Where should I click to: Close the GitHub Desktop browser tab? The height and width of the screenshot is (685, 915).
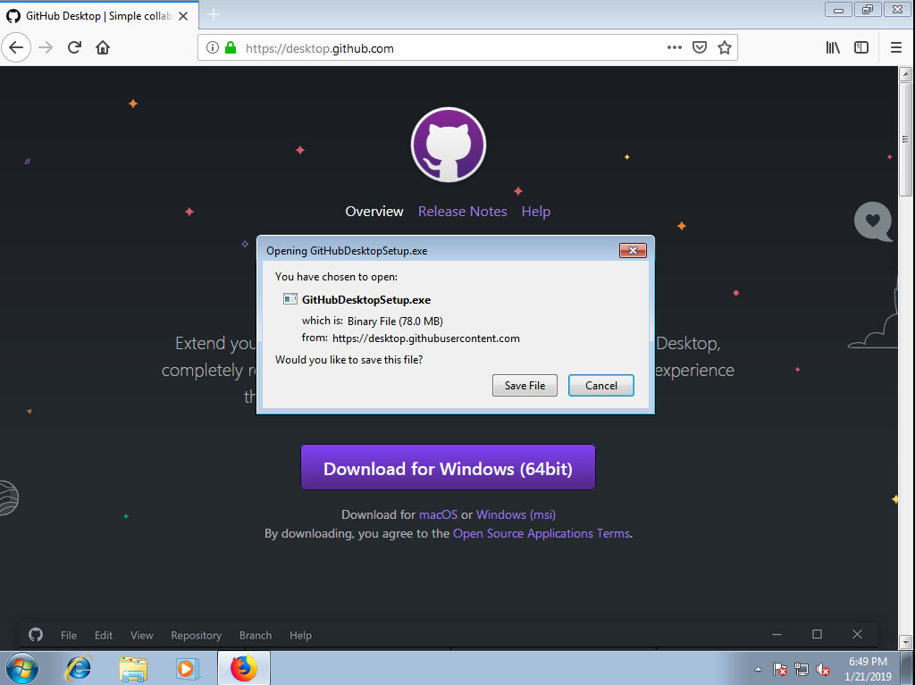pyautogui.click(x=183, y=16)
